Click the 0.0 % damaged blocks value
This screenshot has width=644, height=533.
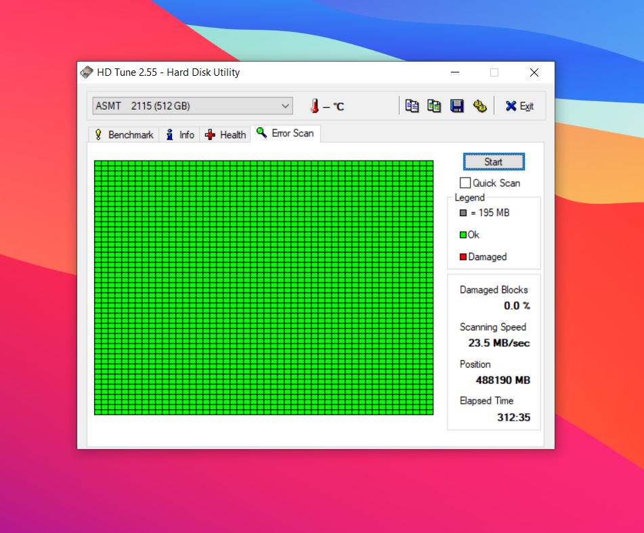point(517,305)
